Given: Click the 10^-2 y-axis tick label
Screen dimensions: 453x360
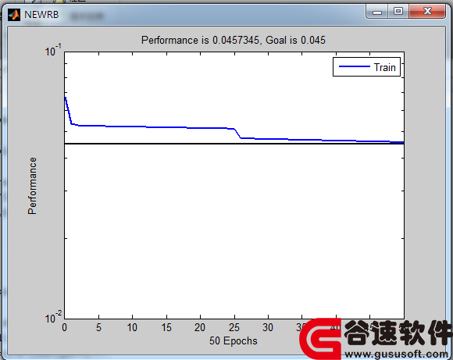Looking at the screenshot, I should click(x=53, y=317).
